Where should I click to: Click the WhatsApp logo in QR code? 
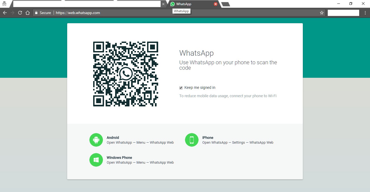point(126,74)
